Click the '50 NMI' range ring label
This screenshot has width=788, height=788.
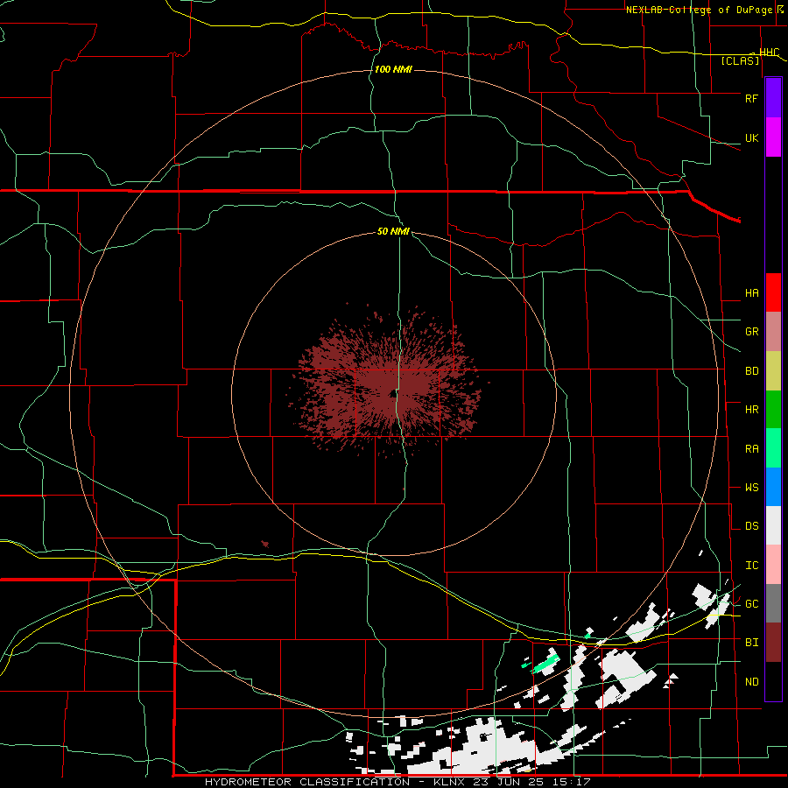[393, 231]
